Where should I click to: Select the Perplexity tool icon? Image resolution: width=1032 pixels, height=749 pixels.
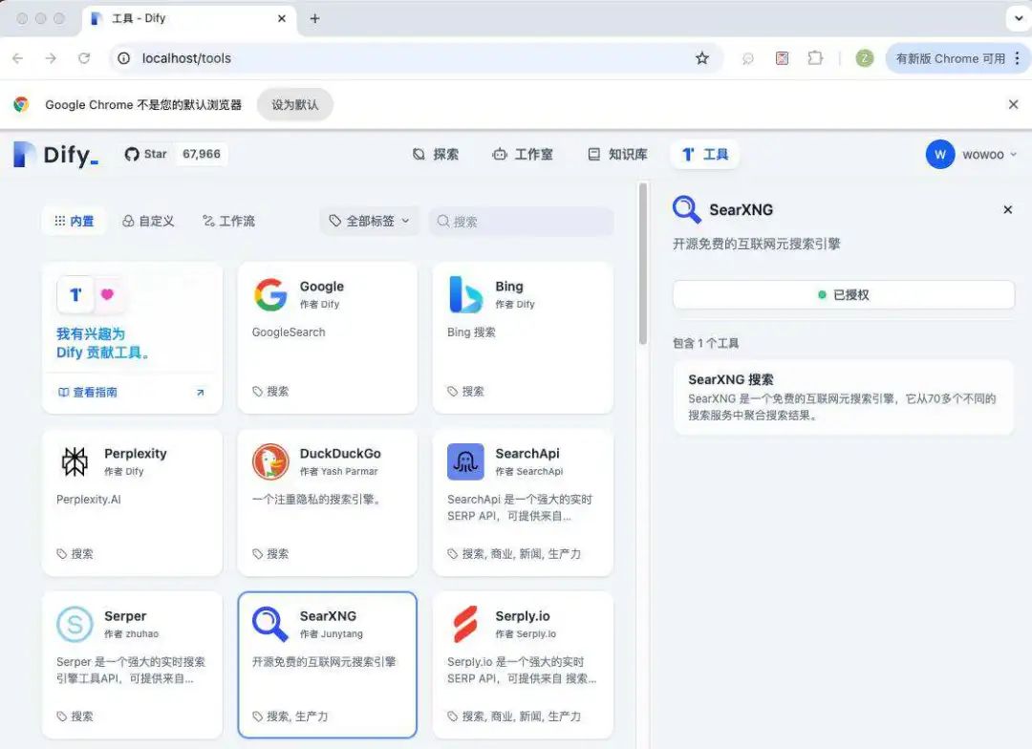pos(75,461)
